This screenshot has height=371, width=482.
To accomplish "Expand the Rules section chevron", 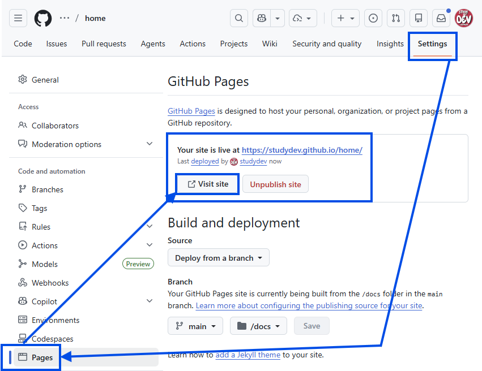I will coord(150,226).
